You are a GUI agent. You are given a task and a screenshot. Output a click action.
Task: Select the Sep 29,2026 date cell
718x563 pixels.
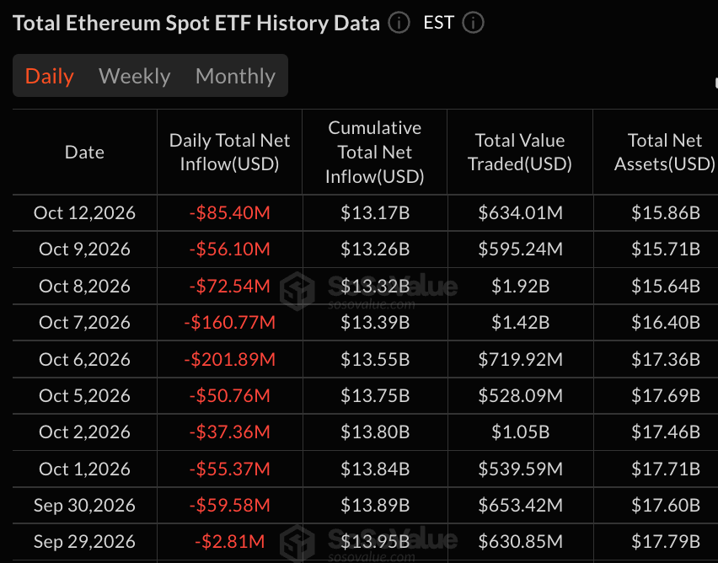(x=85, y=541)
